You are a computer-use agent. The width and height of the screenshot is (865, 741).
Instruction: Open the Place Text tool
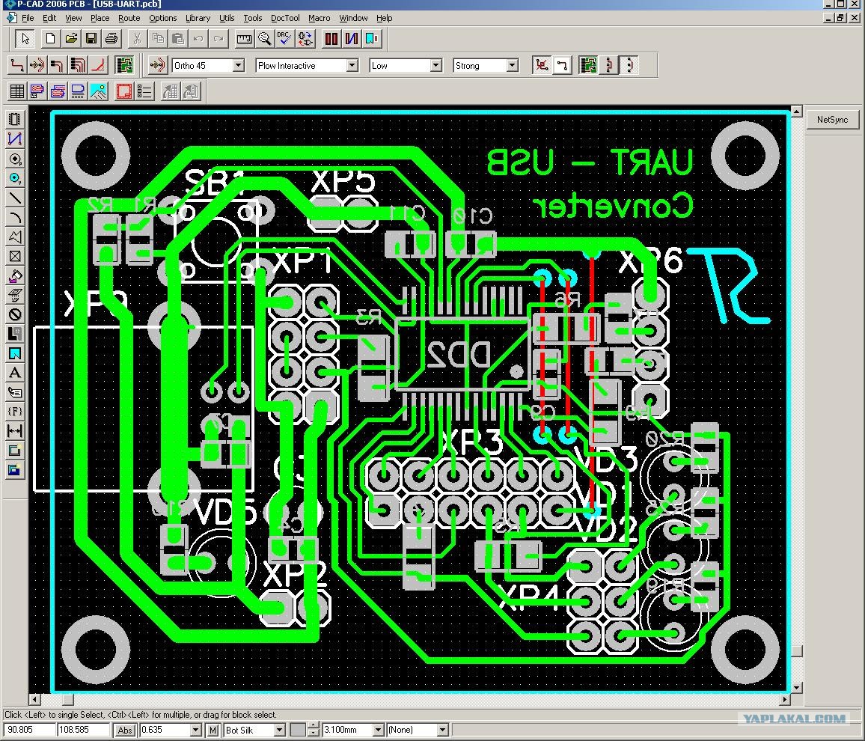coord(15,373)
